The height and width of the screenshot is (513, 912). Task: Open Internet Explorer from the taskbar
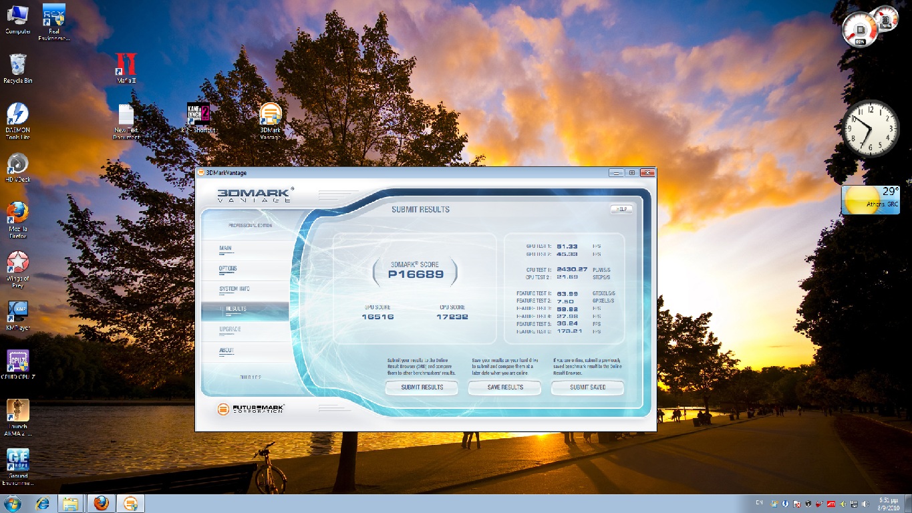[43, 503]
